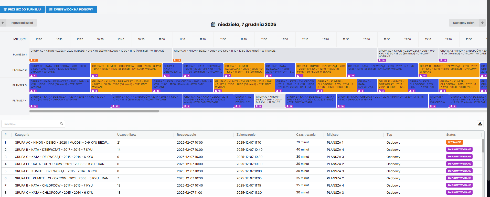Click participant badge 21 on GRUPA A0
The width and height of the screenshot is (490, 197).
coord(34,60)
